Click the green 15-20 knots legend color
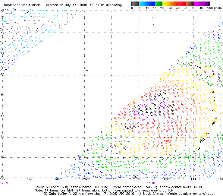 [x=159, y=4]
